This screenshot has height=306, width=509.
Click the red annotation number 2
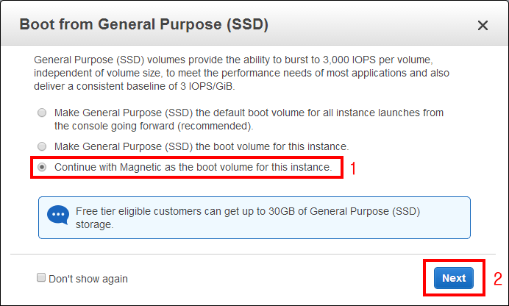coord(498,279)
